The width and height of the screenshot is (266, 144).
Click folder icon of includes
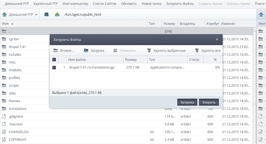pyautogui.click(x=4, y=54)
